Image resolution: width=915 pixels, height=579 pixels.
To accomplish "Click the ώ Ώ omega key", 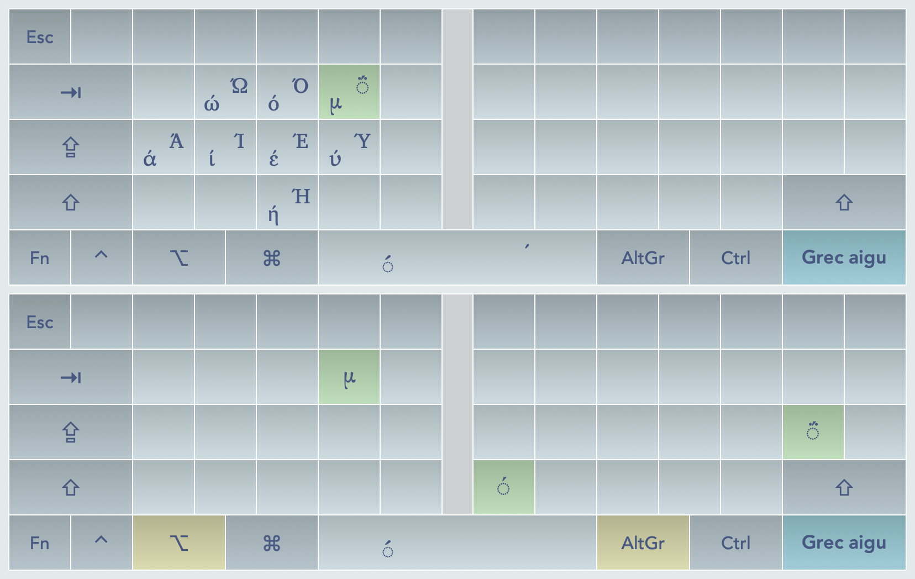I will 225,92.
